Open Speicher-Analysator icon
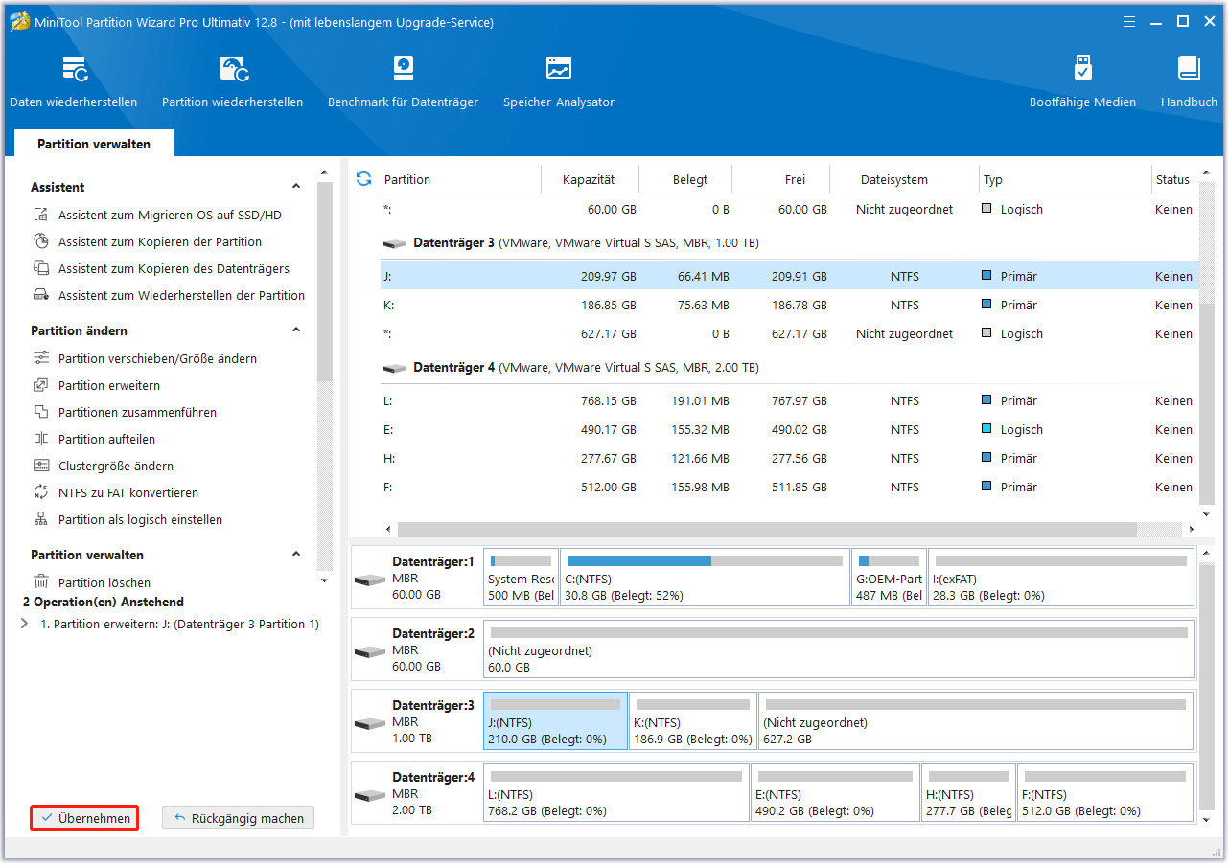This screenshot has width=1229, height=865. (559, 69)
